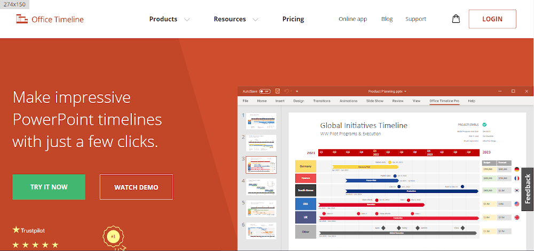534x251 pixels.
Task: Open the Help ribbon tab
Action: [x=472, y=101]
